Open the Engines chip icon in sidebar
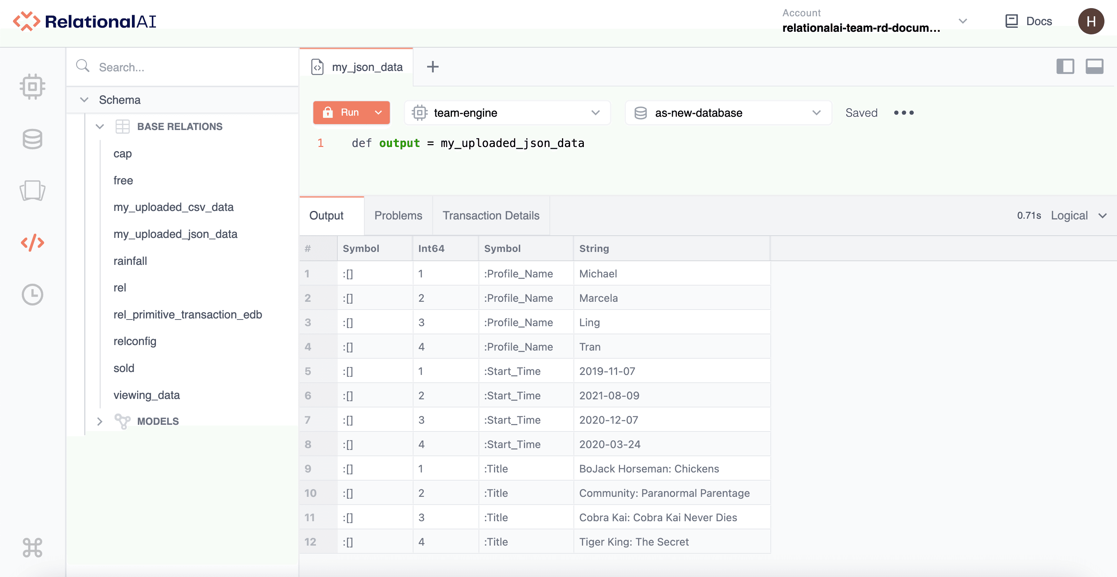 [x=33, y=87]
